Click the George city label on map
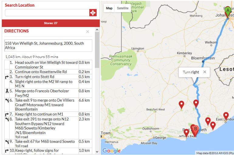This screenshot has height=155, width=234. (160, 138)
